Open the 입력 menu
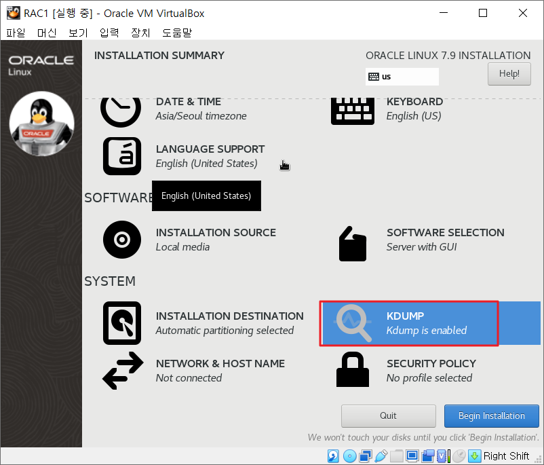The width and height of the screenshot is (544, 465). (109, 33)
